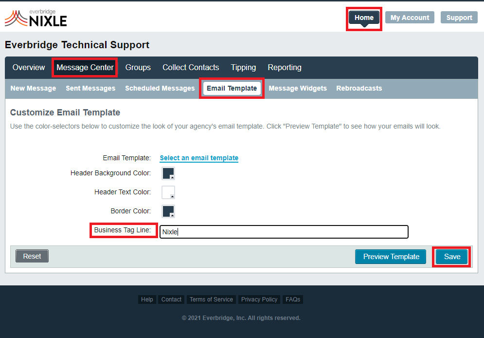Open the Reporting tab
Screen dimensions: 484x338
tap(285, 67)
